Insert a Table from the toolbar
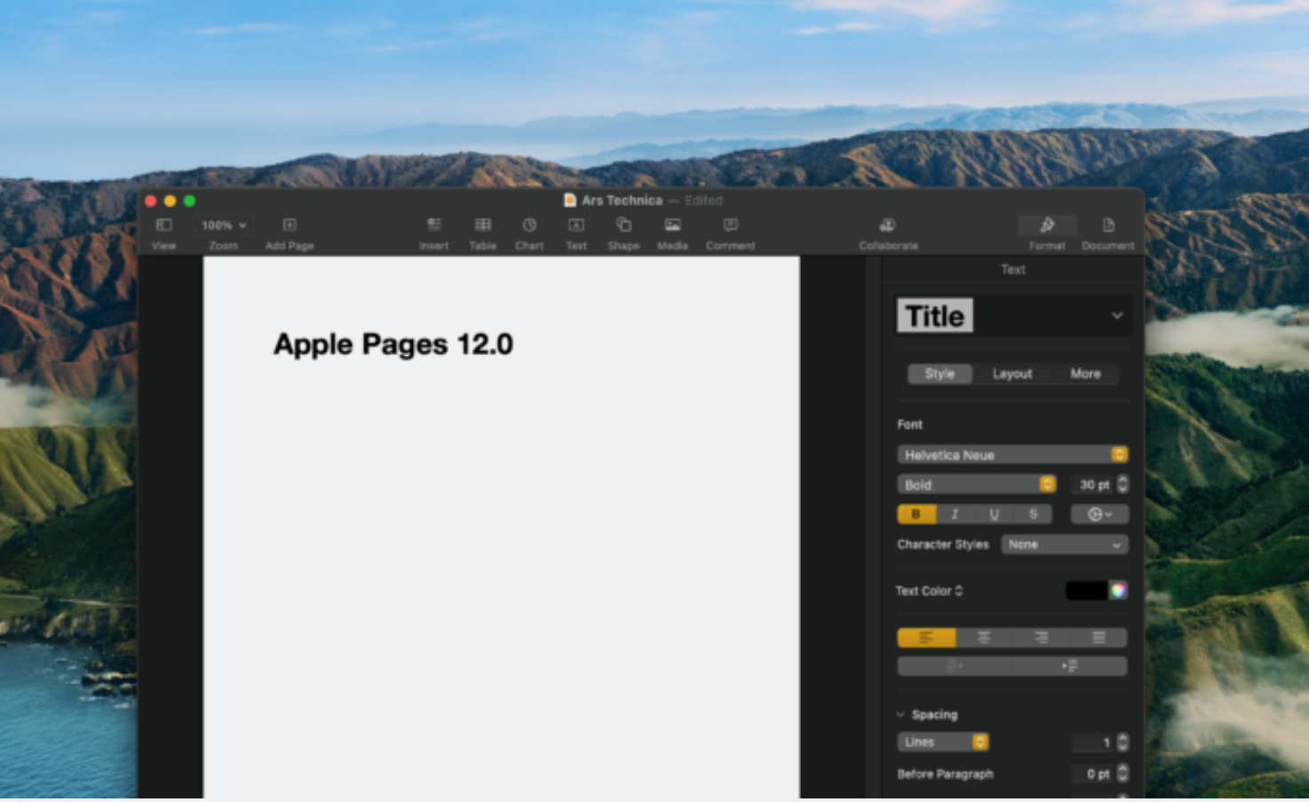This screenshot has height=802, width=1309. click(x=483, y=225)
